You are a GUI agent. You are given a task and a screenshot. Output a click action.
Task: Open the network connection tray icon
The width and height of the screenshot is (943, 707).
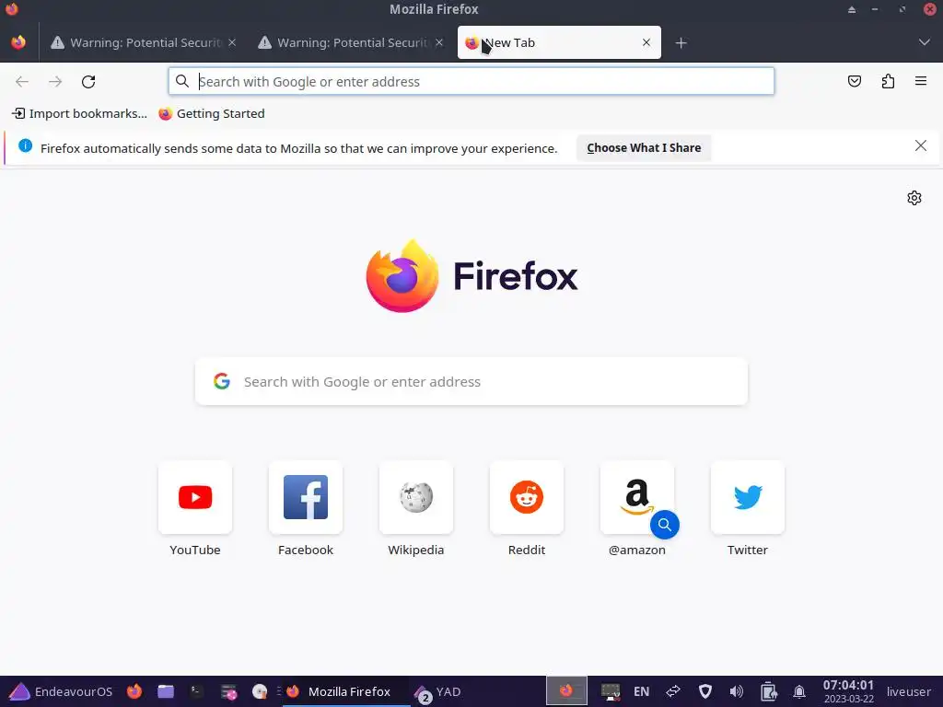click(673, 691)
